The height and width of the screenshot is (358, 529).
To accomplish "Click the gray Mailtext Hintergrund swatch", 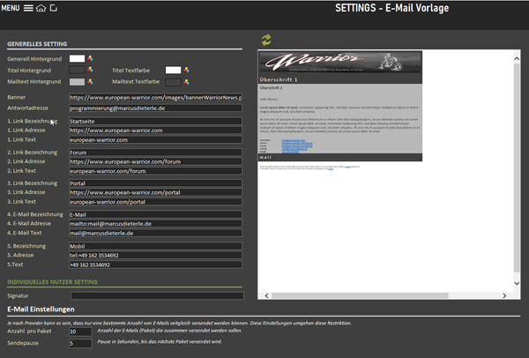I will pos(77,81).
